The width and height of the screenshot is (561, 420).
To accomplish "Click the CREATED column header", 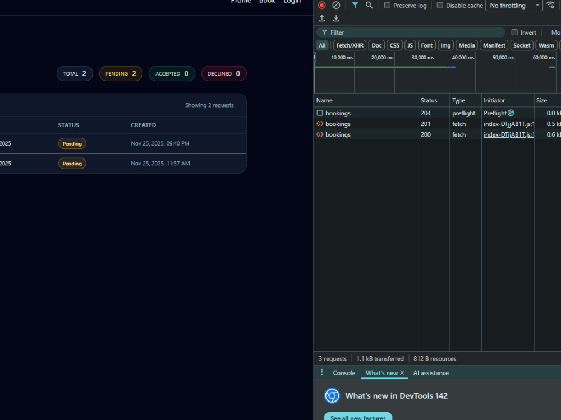I will tap(143, 125).
